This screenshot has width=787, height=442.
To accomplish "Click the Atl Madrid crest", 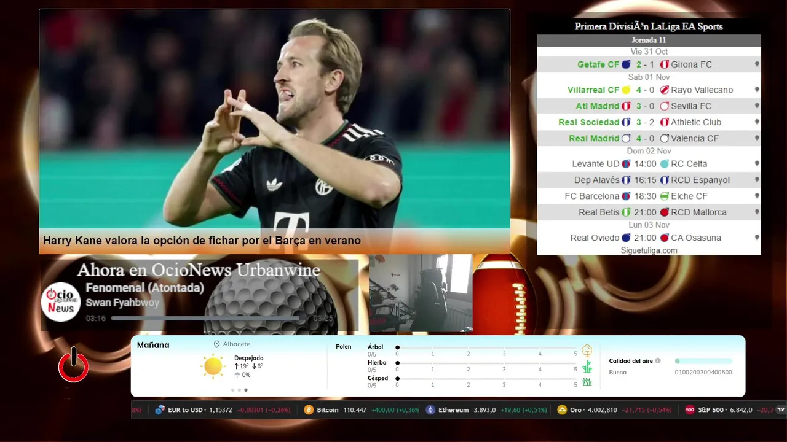I will [626, 106].
